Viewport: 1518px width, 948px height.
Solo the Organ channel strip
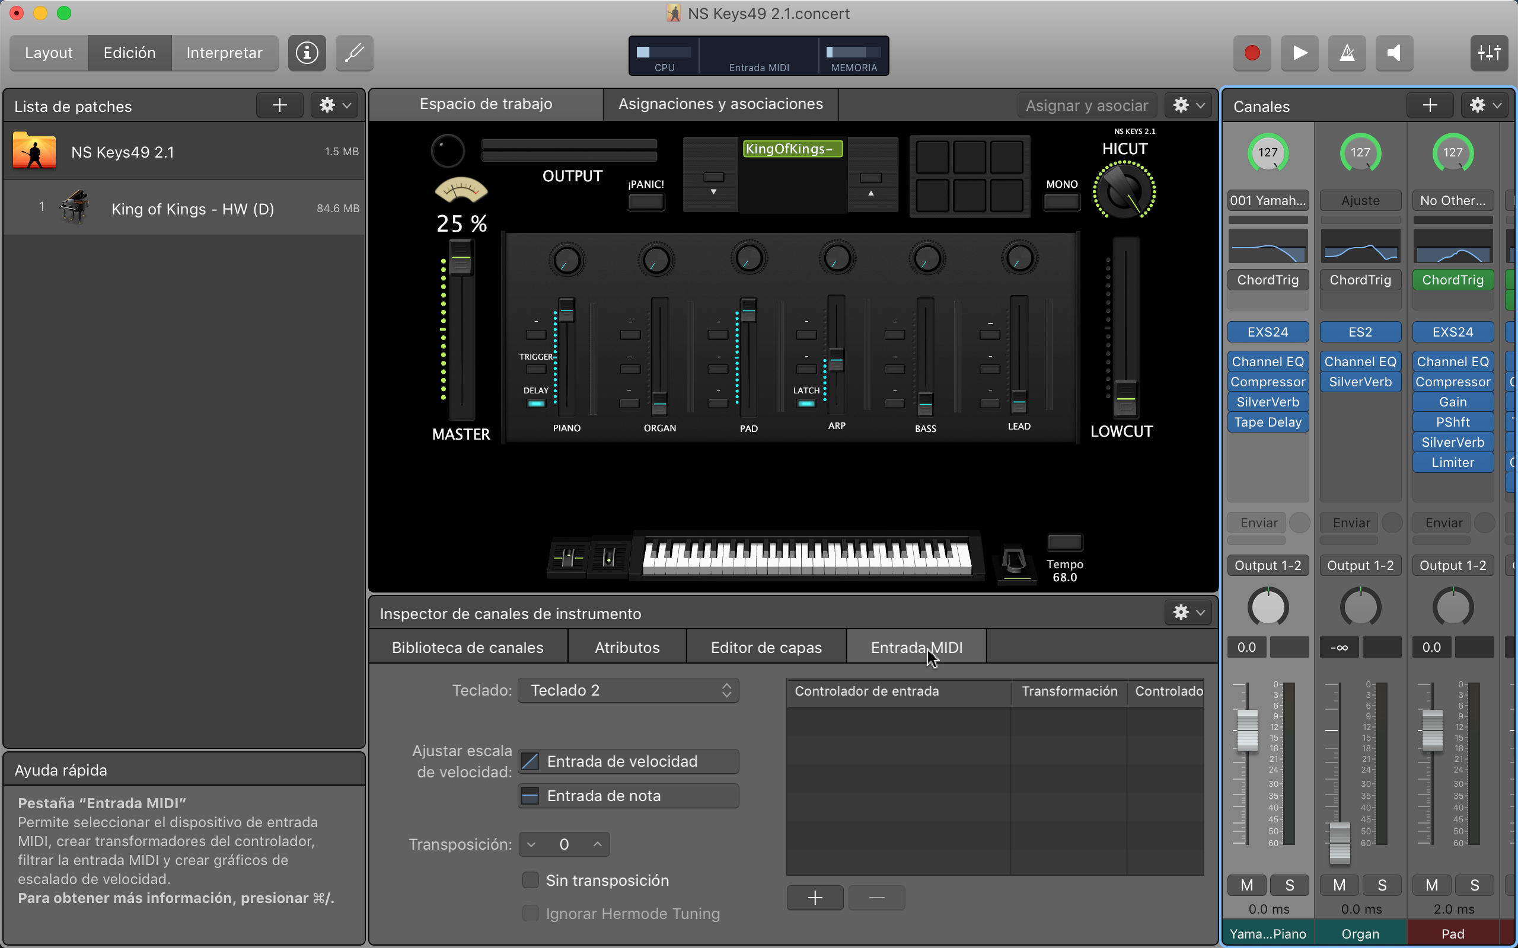(1382, 885)
